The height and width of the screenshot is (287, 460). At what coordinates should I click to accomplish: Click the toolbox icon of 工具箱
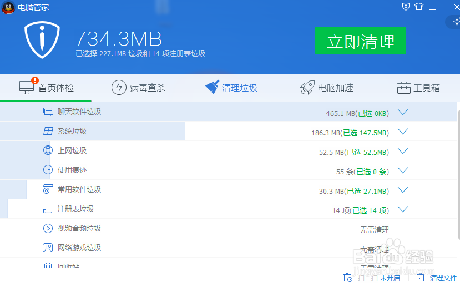click(x=403, y=88)
